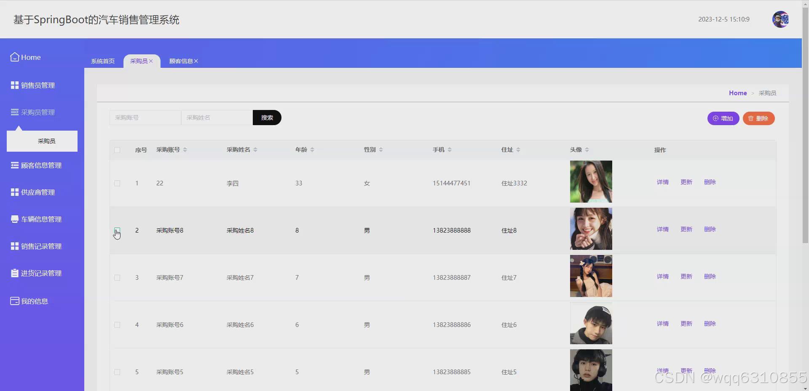Check the checkbox for row 采购账号7

point(117,278)
